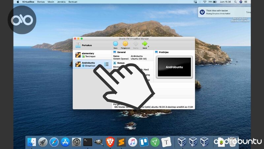Select Perkakas (Tools) in VirtualBox sidebar

[x=92, y=45]
